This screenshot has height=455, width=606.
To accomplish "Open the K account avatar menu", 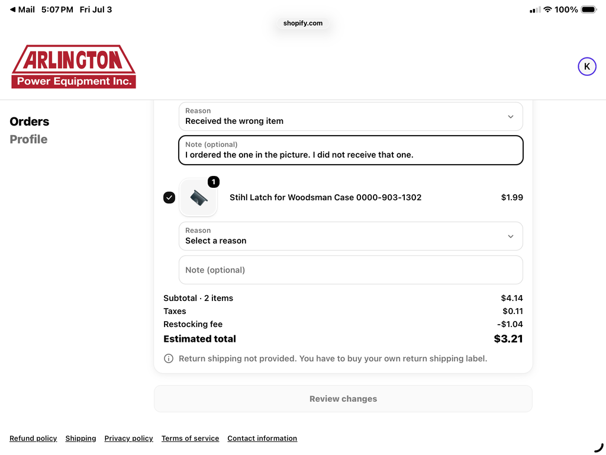I will click(x=586, y=66).
